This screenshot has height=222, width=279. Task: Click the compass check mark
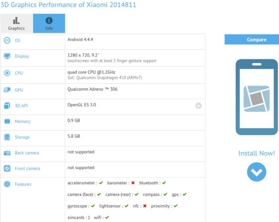click(165, 194)
